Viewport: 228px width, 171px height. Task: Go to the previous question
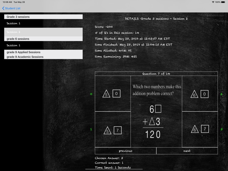[x=126, y=151]
